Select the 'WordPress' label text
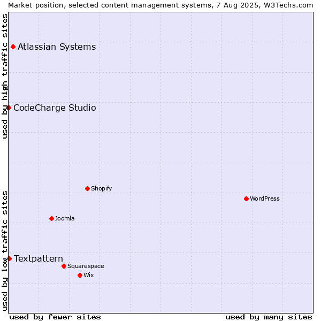Viewport: 321px width, 321px height. click(265, 199)
